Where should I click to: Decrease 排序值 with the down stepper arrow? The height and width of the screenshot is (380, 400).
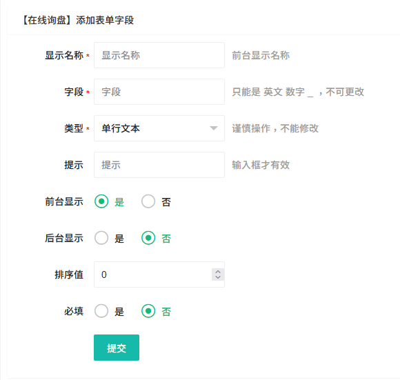218,277
